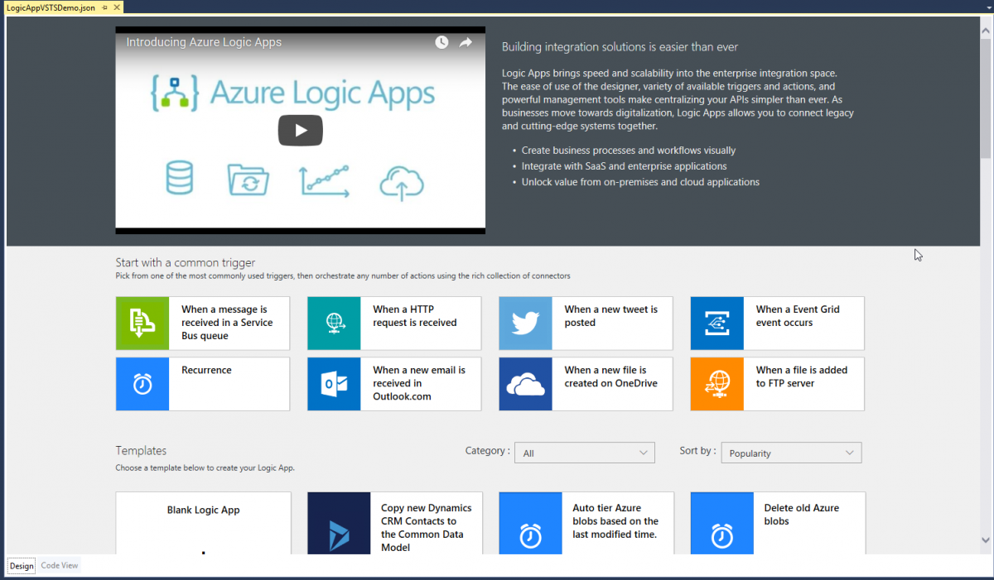The image size is (994, 580).
Task: Click the FTP server trigger icon
Action: (717, 383)
